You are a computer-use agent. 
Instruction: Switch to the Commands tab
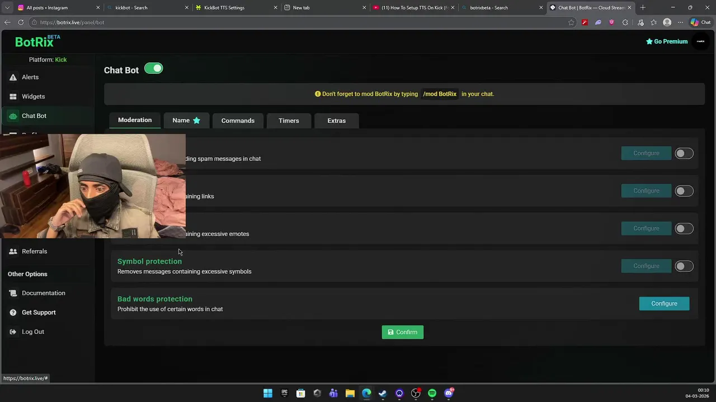coord(238,121)
